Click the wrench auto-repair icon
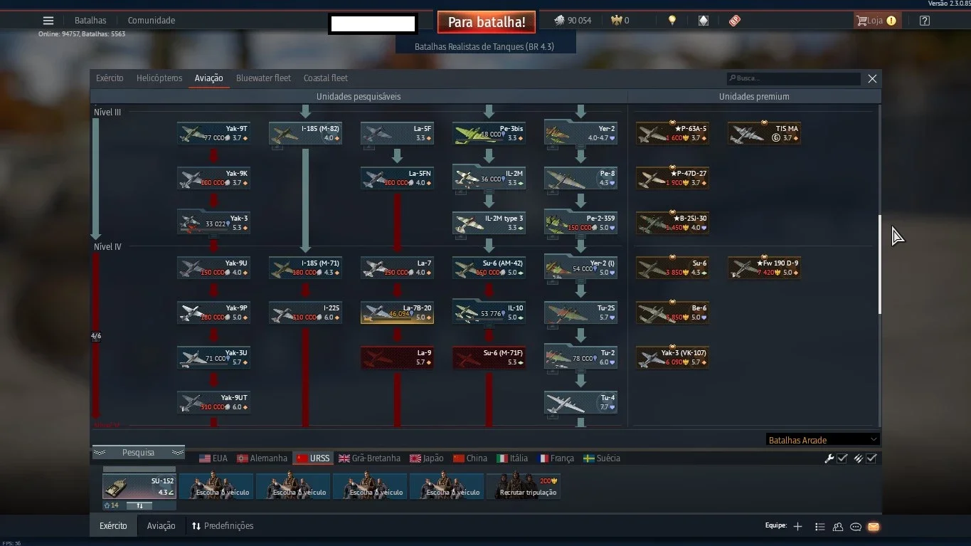The image size is (971, 546). (829, 458)
